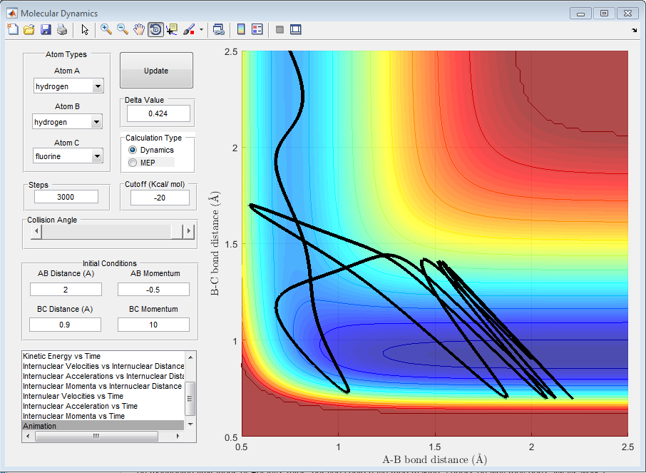Toggle the Rotate 3D tool

coord(155,30)
